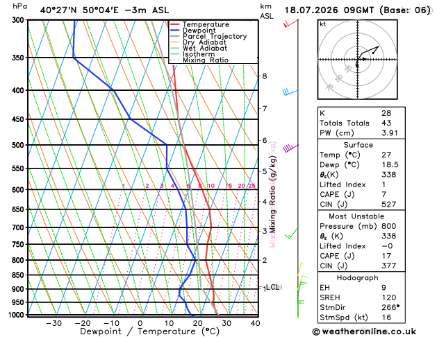Click the Most Unstable section heading
437x337 pixels.
(x=356, y=216)
